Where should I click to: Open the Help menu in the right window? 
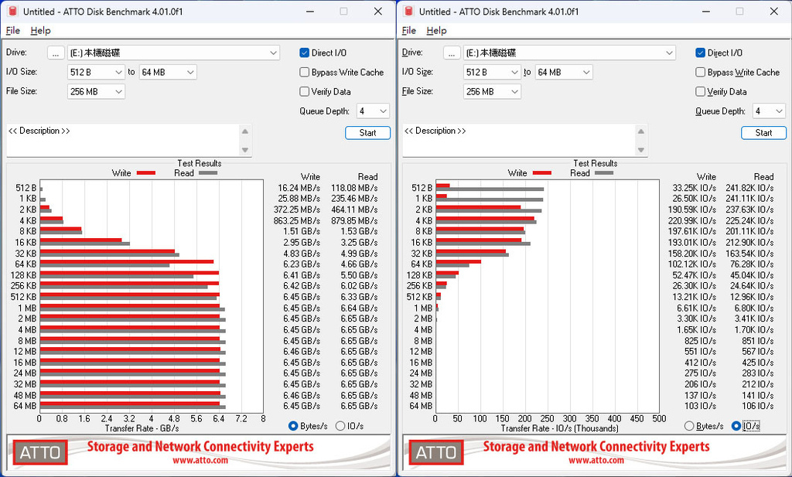tap(436, 31)
